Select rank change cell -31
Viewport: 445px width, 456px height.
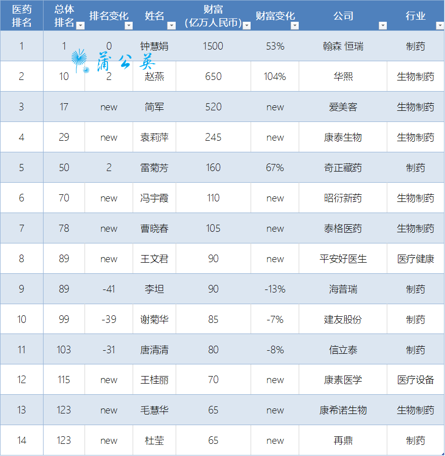[109, 350]
